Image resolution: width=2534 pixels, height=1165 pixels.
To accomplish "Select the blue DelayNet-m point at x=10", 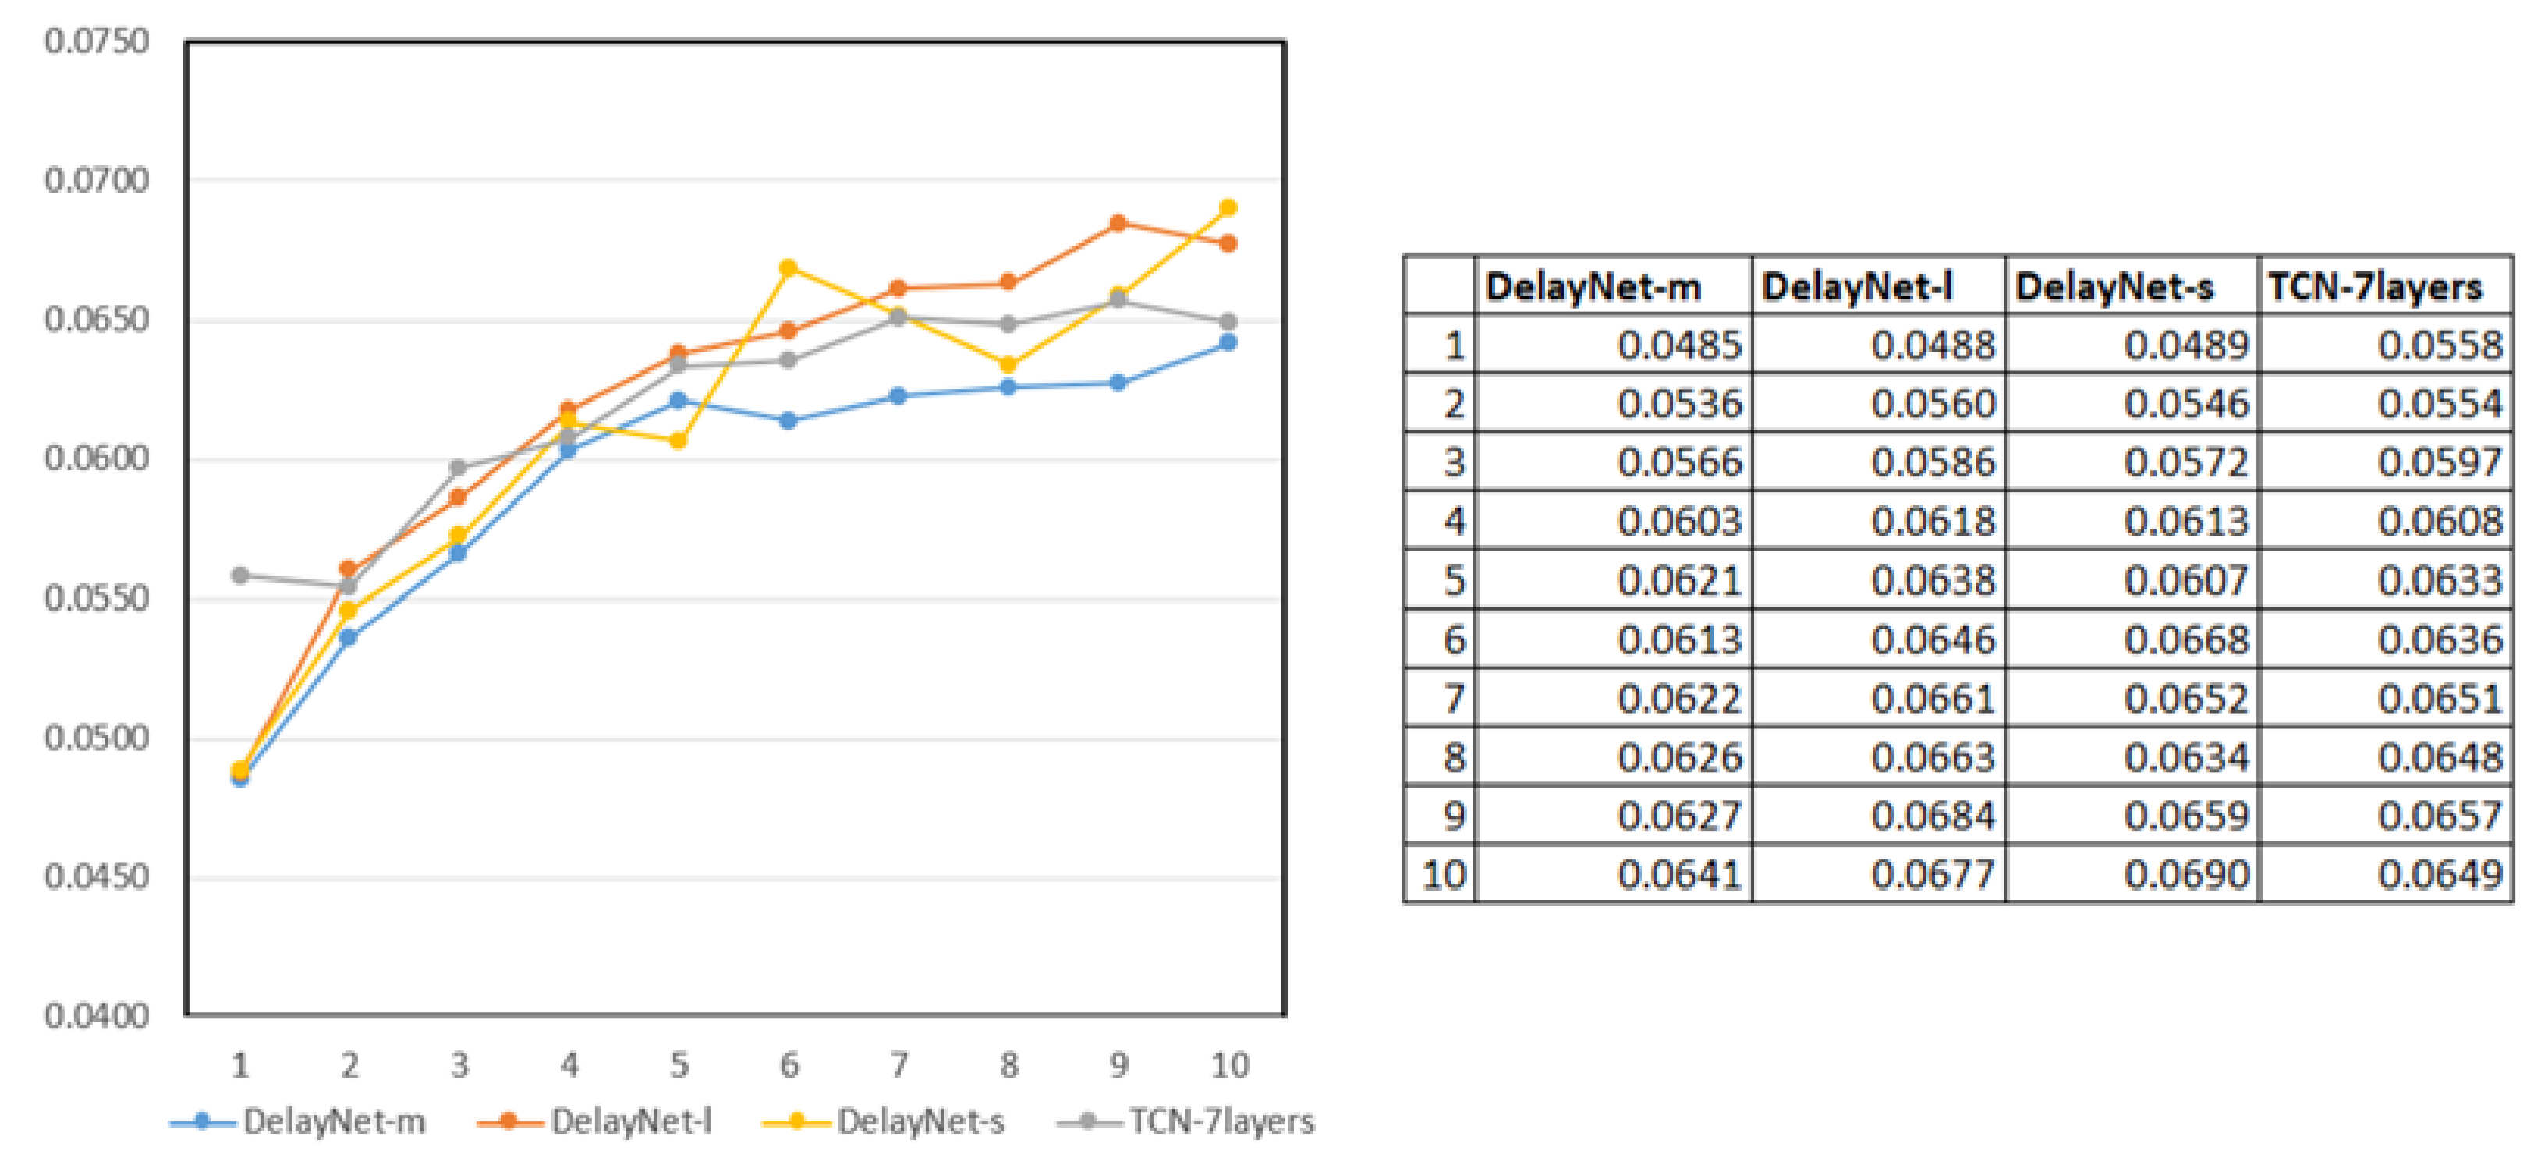I will click(1228, 342).
